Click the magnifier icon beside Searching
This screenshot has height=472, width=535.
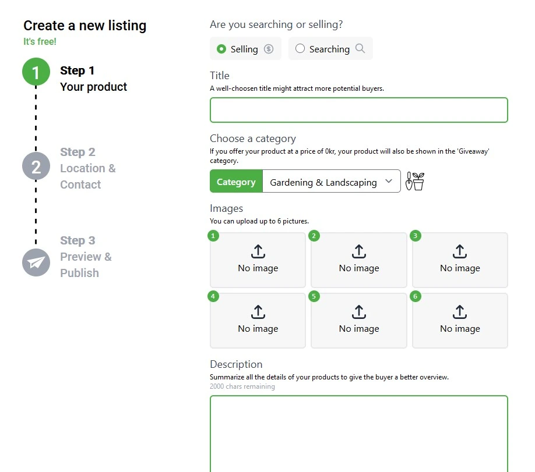[362, 49]
